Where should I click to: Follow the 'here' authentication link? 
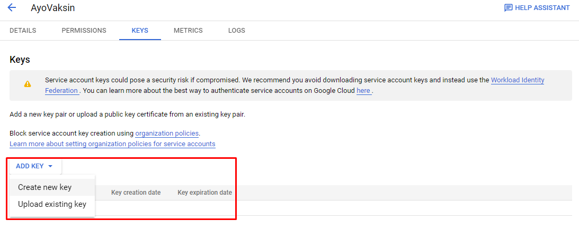(x=363, y=90)
